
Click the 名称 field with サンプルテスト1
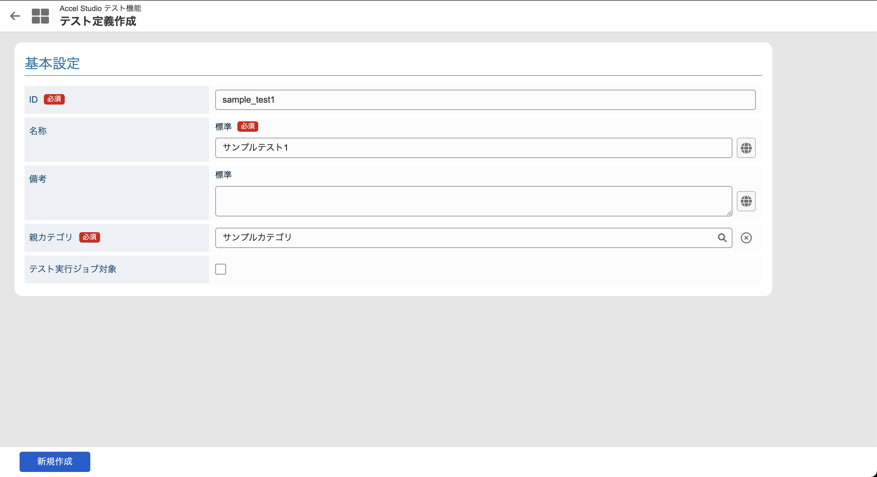pyautogui.click(x=473, y=148)
